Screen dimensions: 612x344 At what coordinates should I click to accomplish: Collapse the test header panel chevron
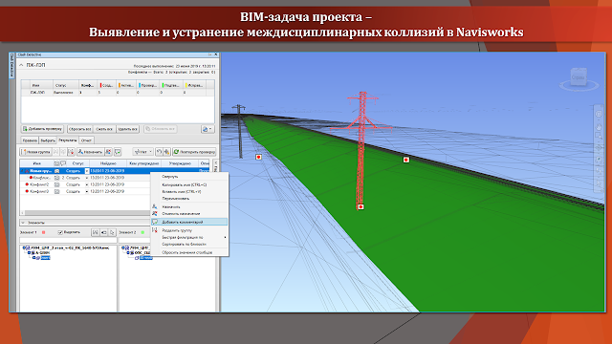click(x=21, y=65)
